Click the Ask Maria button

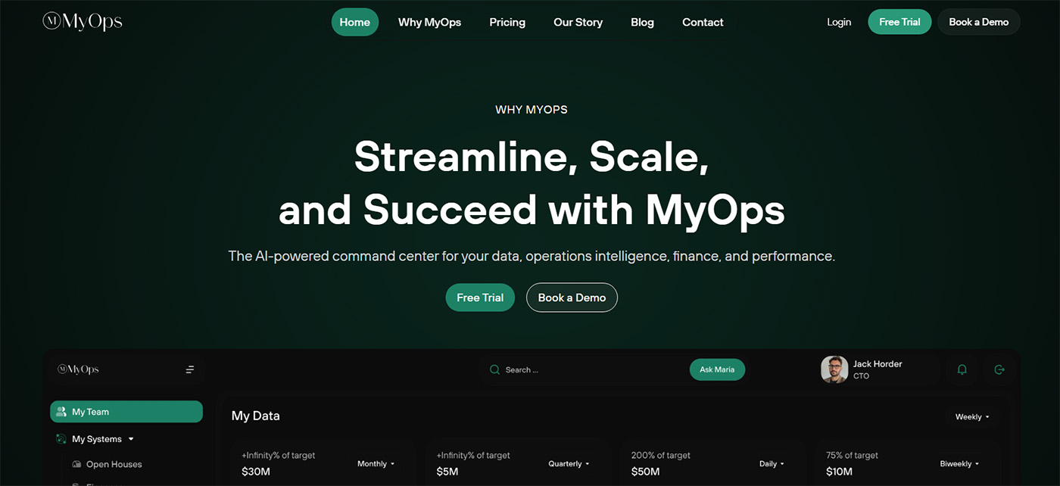pyautogui.click(x=717, y=369)
